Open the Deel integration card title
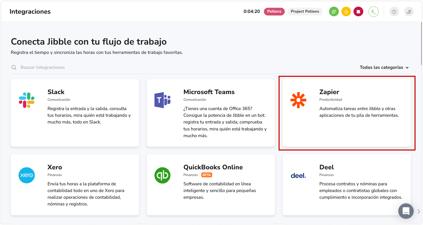The image size is (423, 225). click(x=326, y=167)
